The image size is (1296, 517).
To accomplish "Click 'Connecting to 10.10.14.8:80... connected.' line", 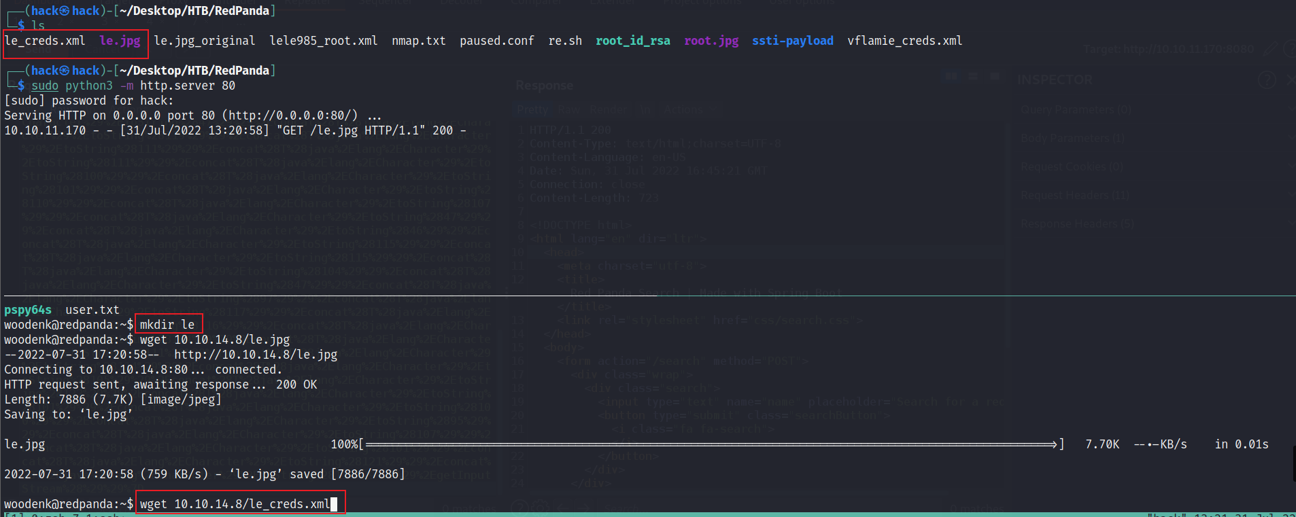I will pyautogui.click(x=143, y=370).
